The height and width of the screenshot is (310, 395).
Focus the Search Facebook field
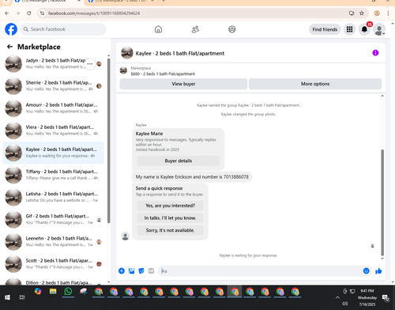pyautogui.click(x=63, y=29)
